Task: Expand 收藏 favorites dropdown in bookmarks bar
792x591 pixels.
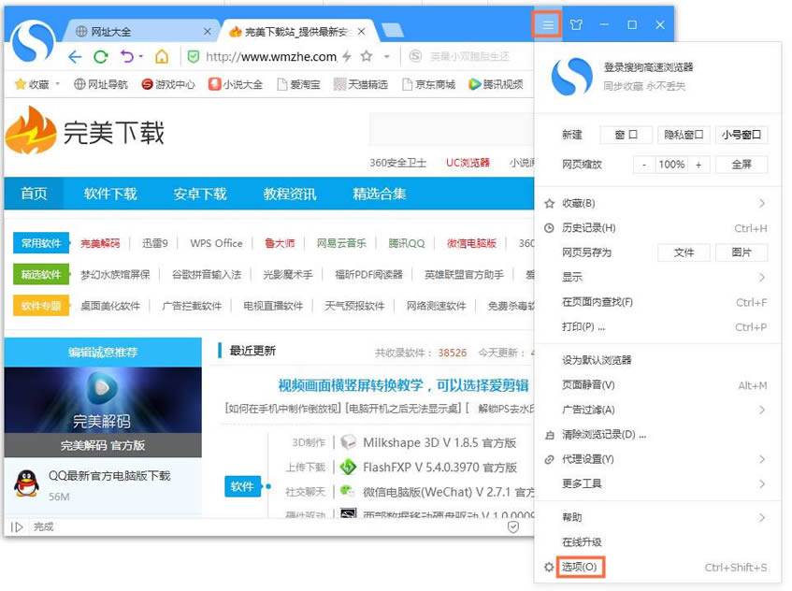Action: 57,84
